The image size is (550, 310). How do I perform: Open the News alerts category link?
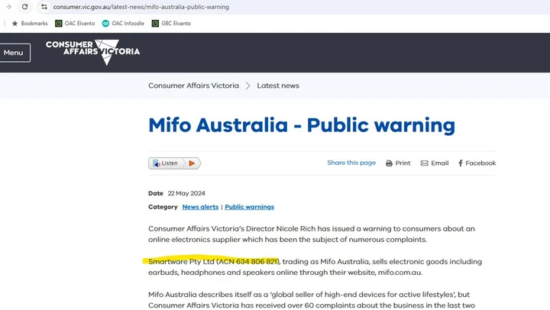tap(200, 207)
